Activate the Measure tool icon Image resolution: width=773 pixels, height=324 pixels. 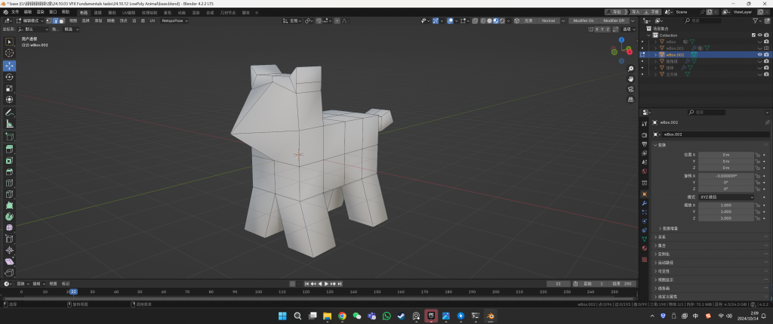click(x=10, y=123)
